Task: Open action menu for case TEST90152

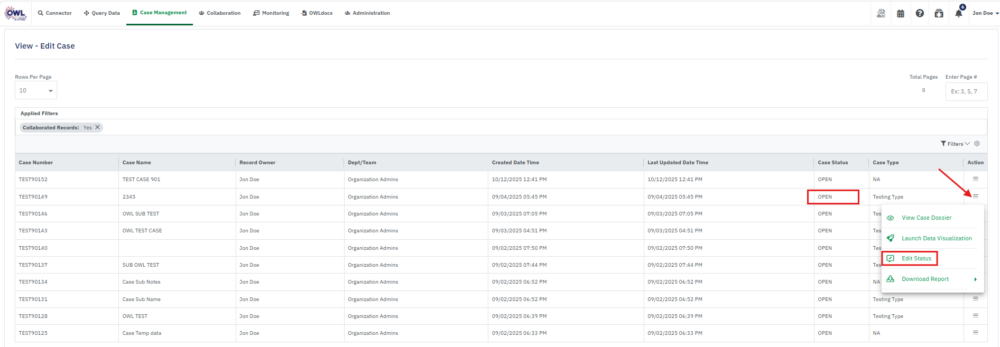Action: coord(976,179)
